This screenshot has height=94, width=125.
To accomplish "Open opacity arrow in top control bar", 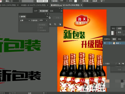I will coord(67,1).
